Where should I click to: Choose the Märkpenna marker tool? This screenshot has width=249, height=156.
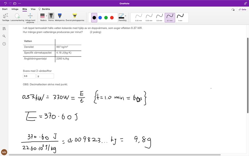[60, 17]
